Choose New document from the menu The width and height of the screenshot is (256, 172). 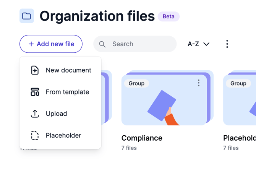pyautogui.click(x=60, y=70)
